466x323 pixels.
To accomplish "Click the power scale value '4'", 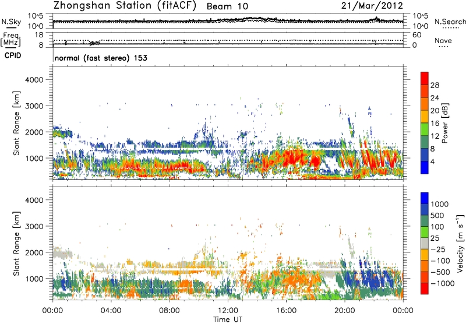I will (x=432, y=162).
